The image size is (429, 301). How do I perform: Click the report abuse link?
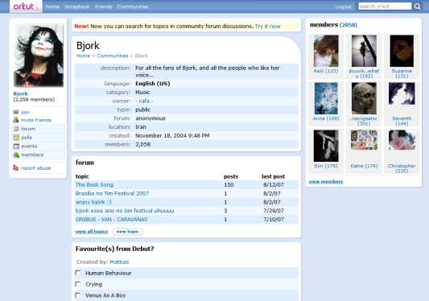pos(35,168)
